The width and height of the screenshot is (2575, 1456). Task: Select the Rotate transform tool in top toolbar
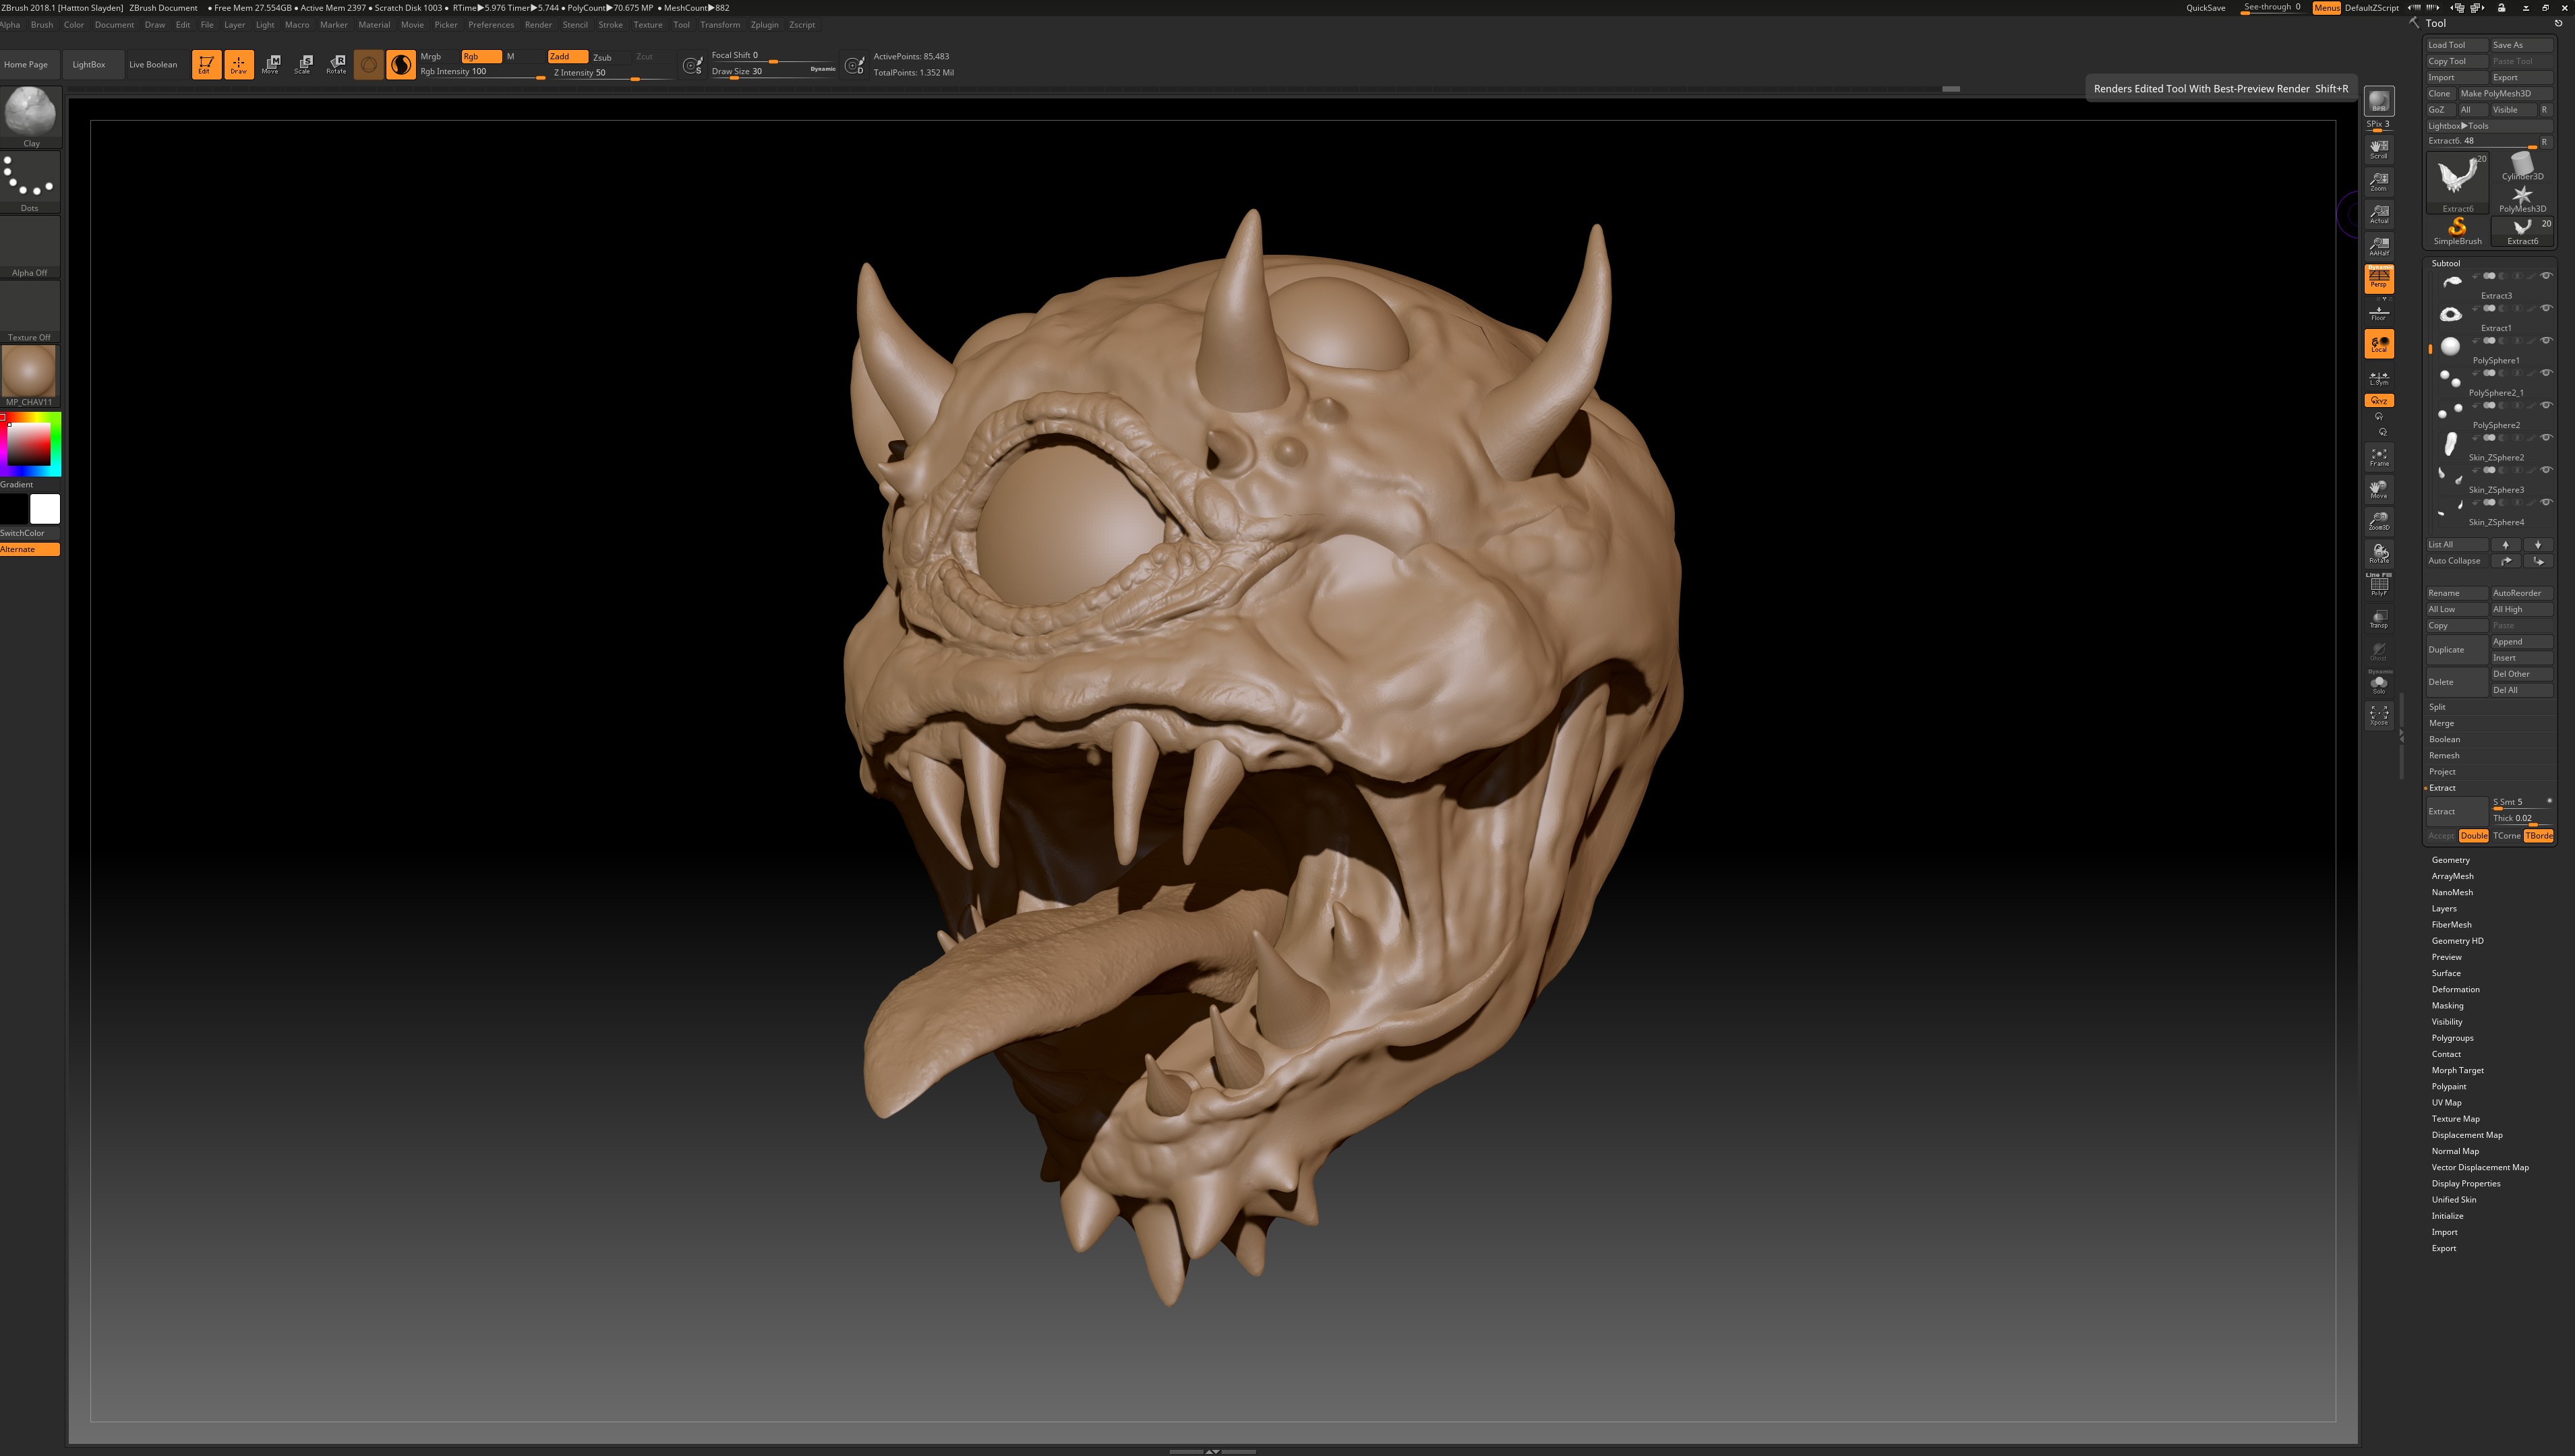[x=336, y=64]
